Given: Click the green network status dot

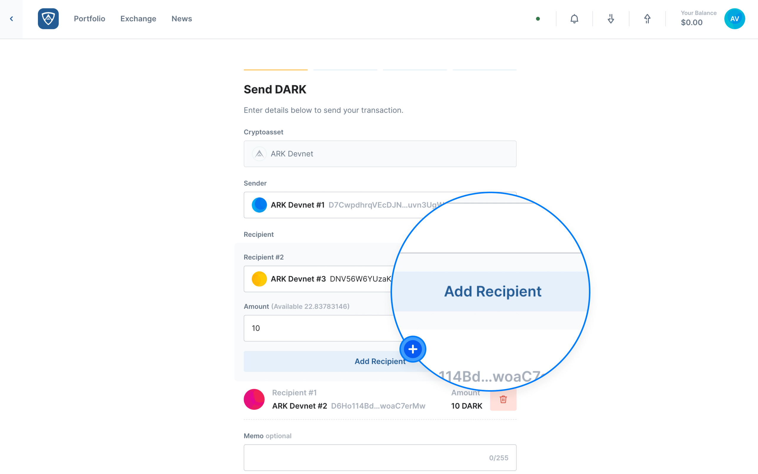Looking at the screenshot, I should (538, 19).
